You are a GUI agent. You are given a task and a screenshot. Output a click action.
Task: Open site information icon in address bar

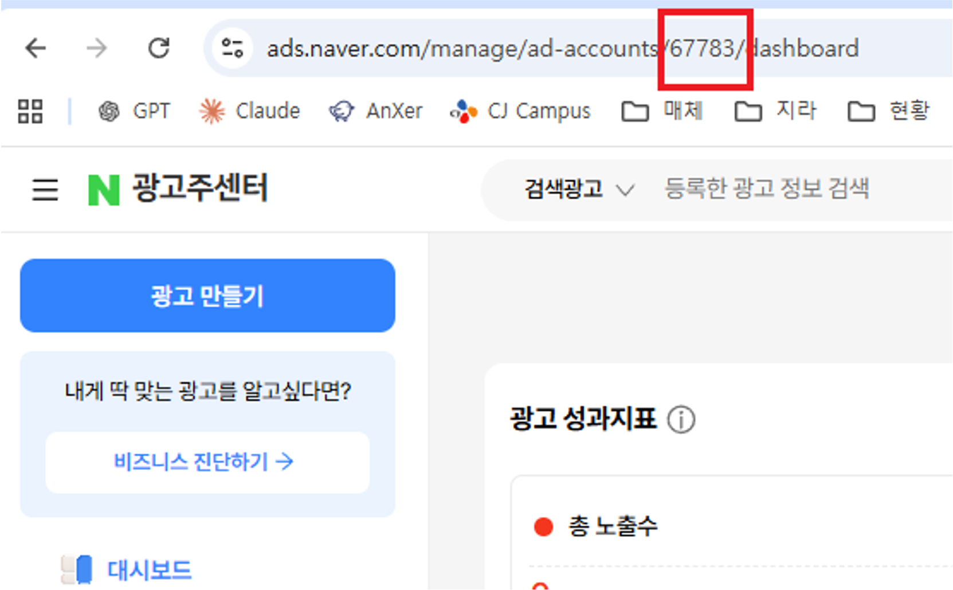click(232, 48)
